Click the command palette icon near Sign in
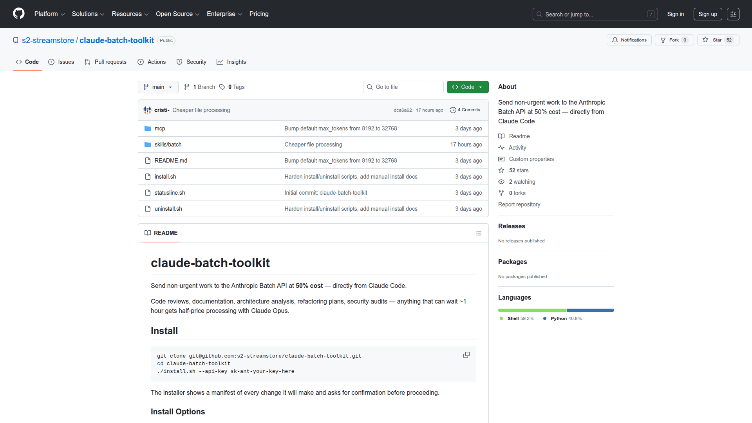 (x=733, y=14)
